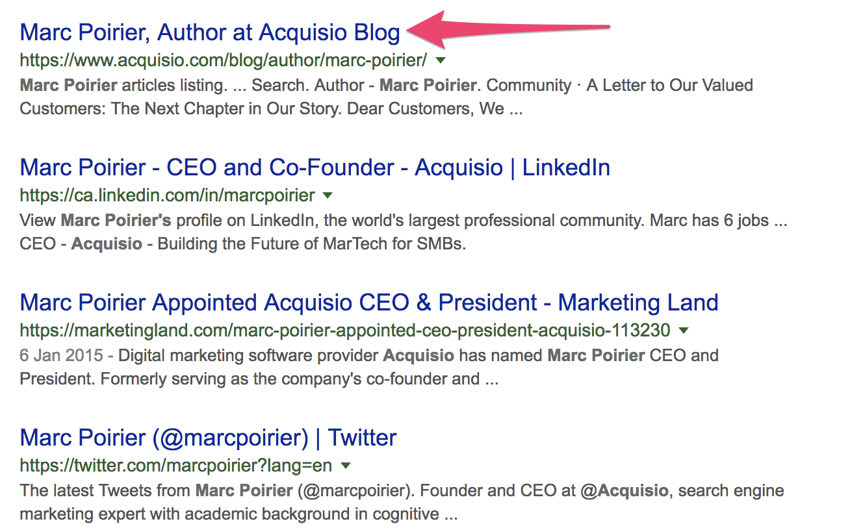Click the green marketingland.com URL
The height and width of the screenshot is (530, 863).
click(344, 330)
